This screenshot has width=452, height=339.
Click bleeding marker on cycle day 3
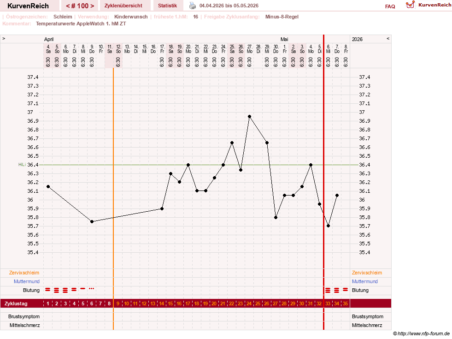click(65, 290)
